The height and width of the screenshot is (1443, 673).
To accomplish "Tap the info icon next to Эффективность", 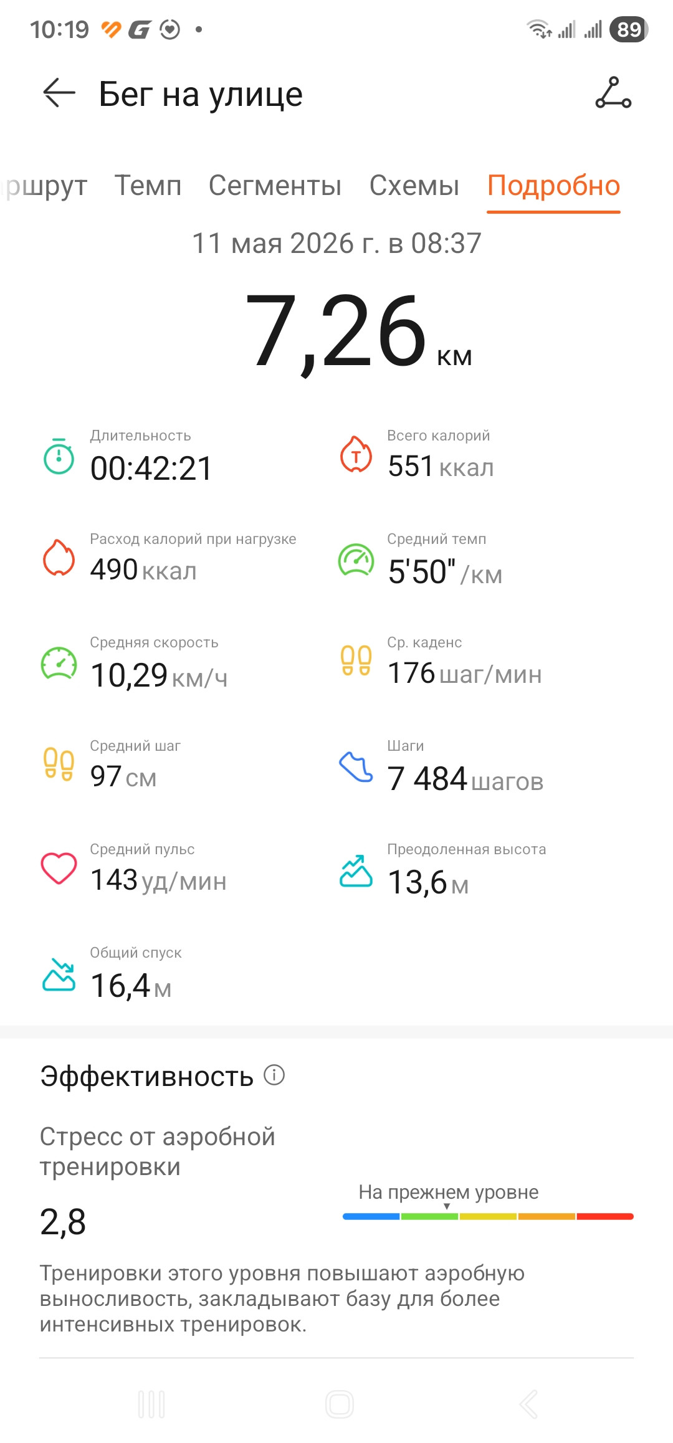I will pos(274,1075).
